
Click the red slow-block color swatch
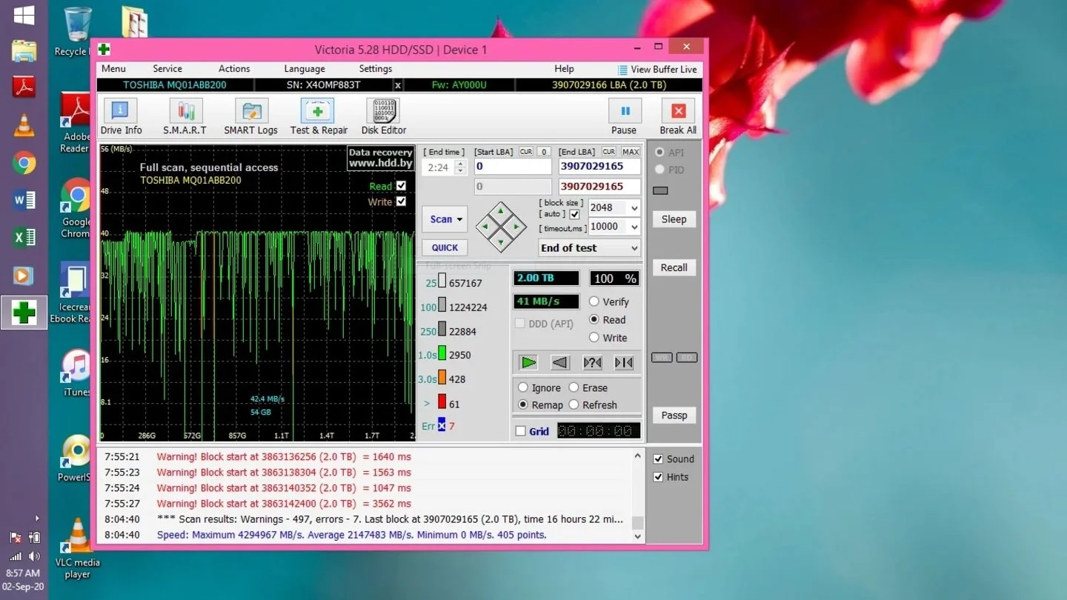tap(442, 402)
